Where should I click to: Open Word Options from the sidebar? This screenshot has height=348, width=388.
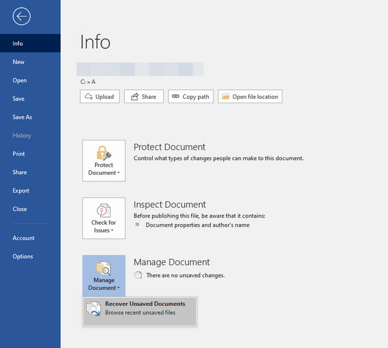point(23,256)
